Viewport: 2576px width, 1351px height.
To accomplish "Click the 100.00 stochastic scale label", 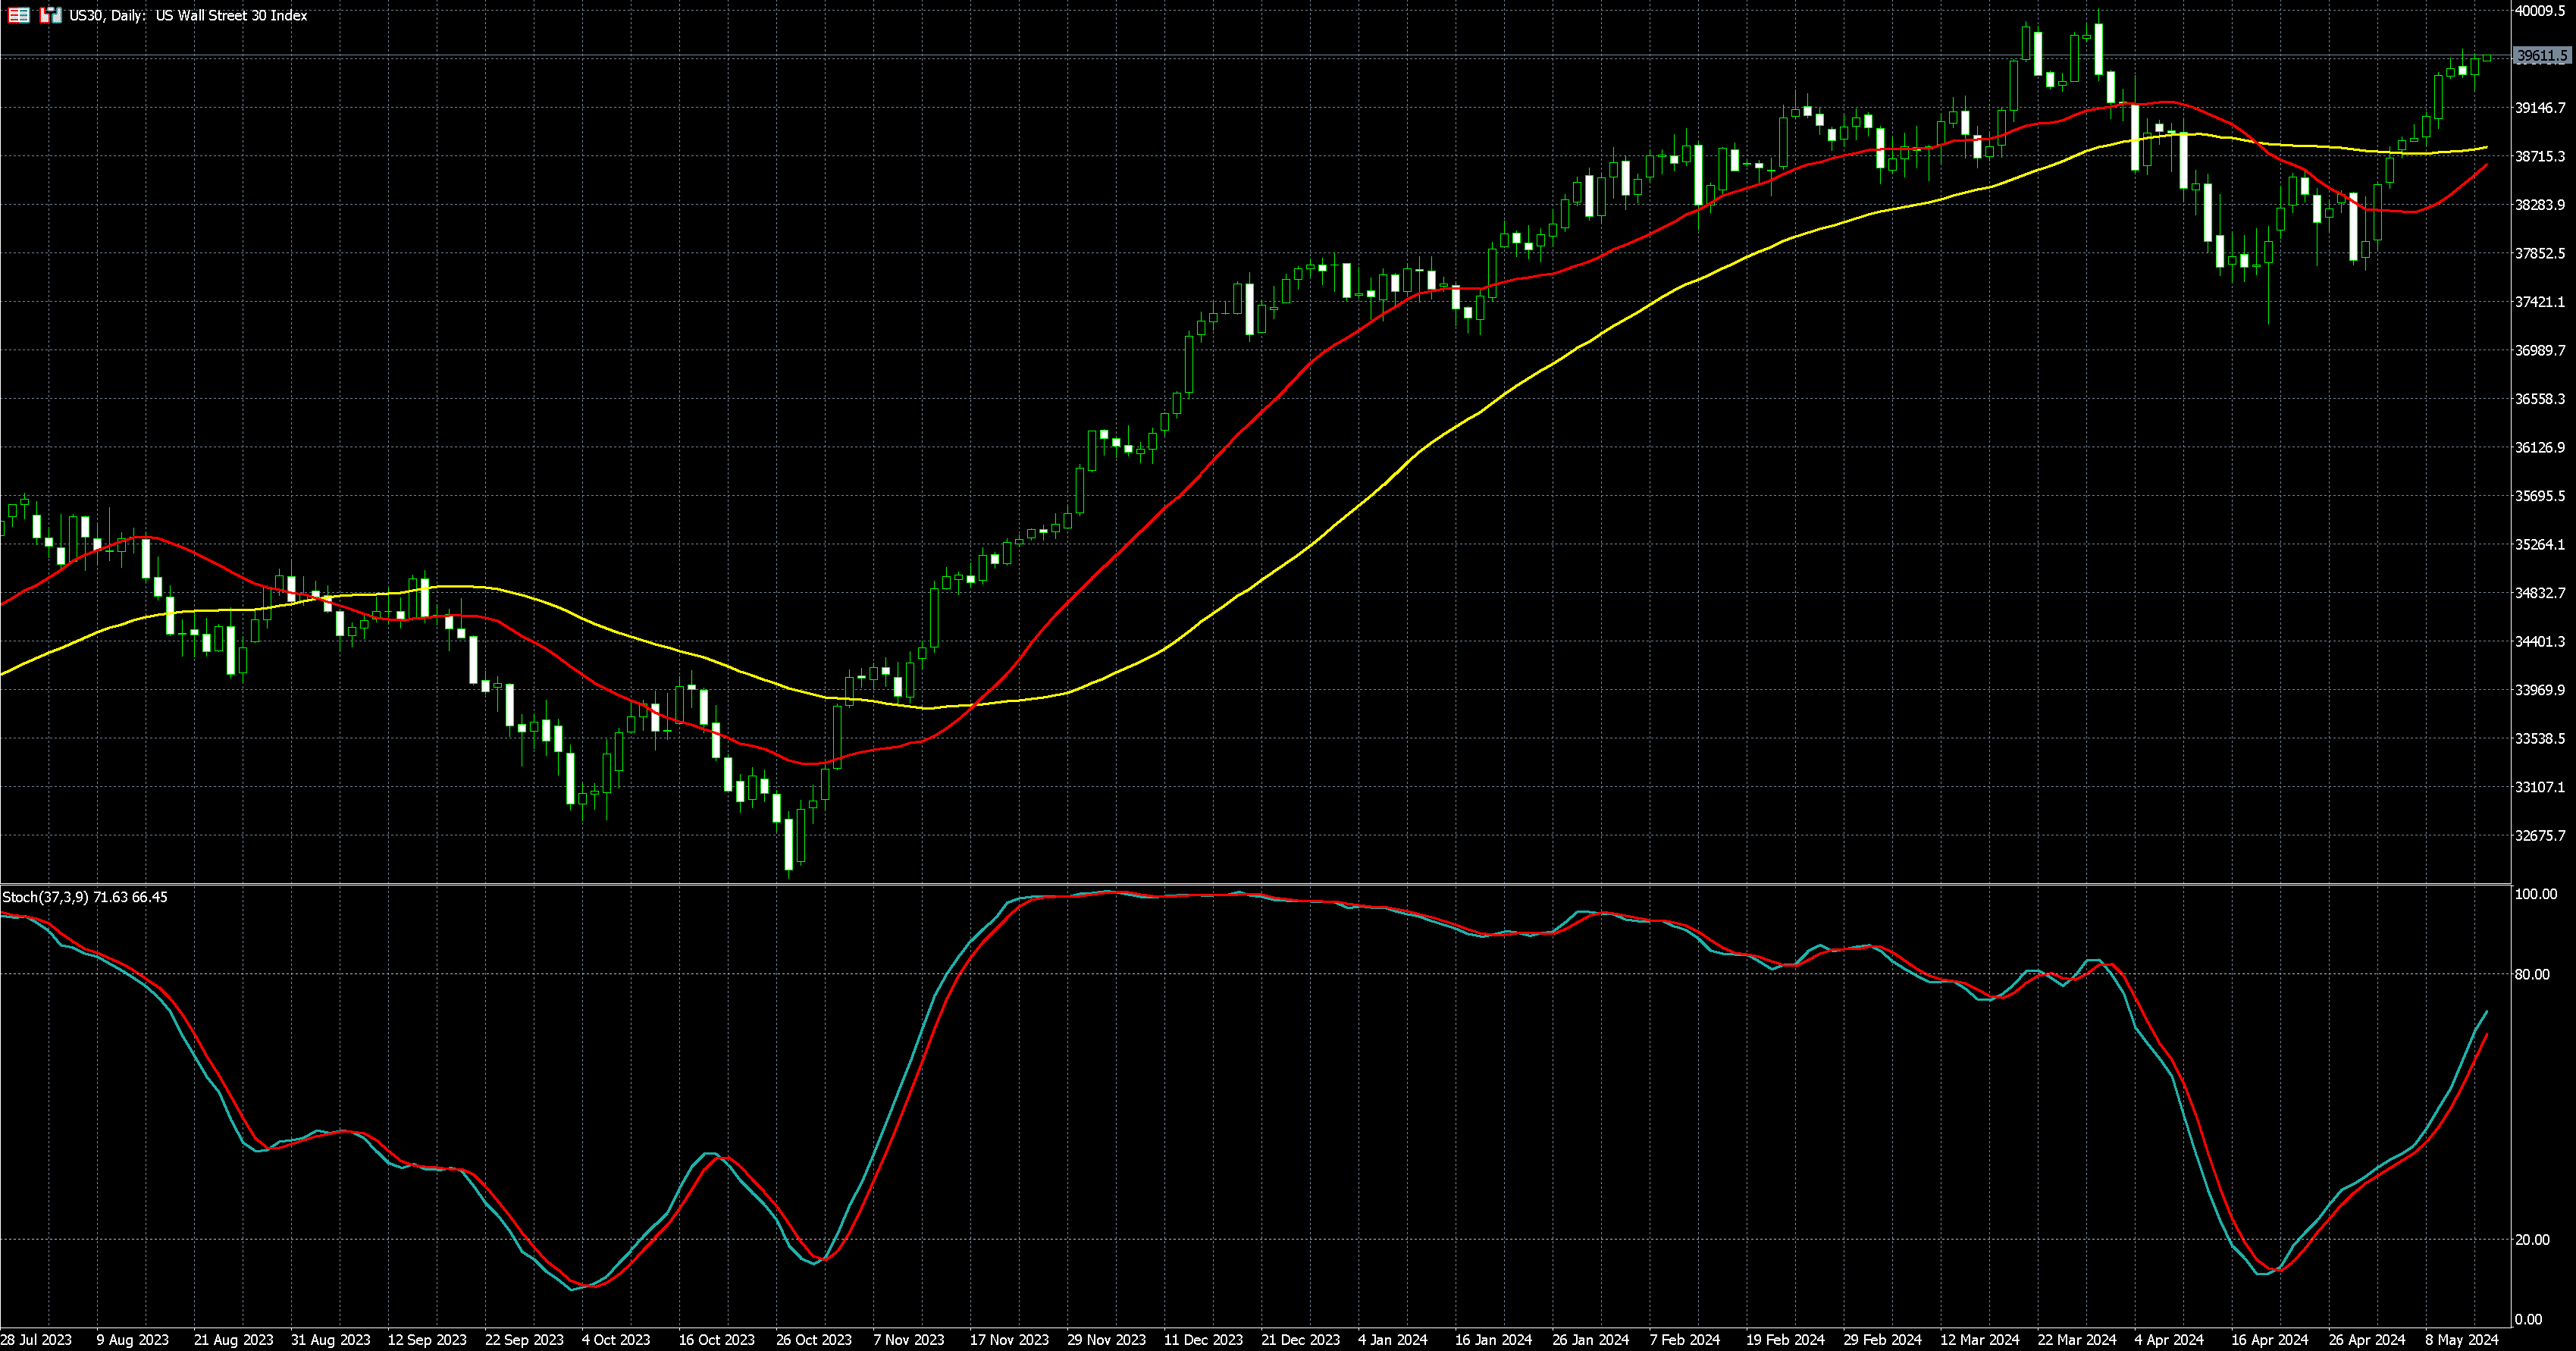I will tap(2535, 894).
